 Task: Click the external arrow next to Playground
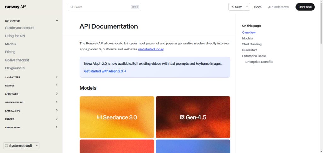[23, 68]
